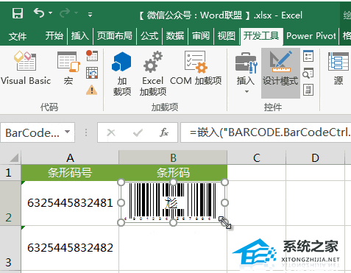This screenshot has width=351, height=273.
Task: Open Macro Security warning icon
Action: (92, 90)
